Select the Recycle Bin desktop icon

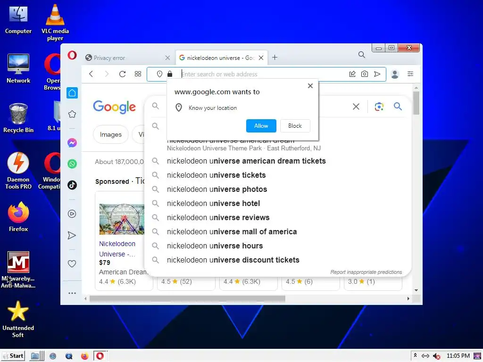click(x=18, y=118)
